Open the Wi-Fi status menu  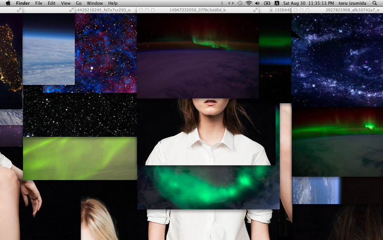[249, 3]
